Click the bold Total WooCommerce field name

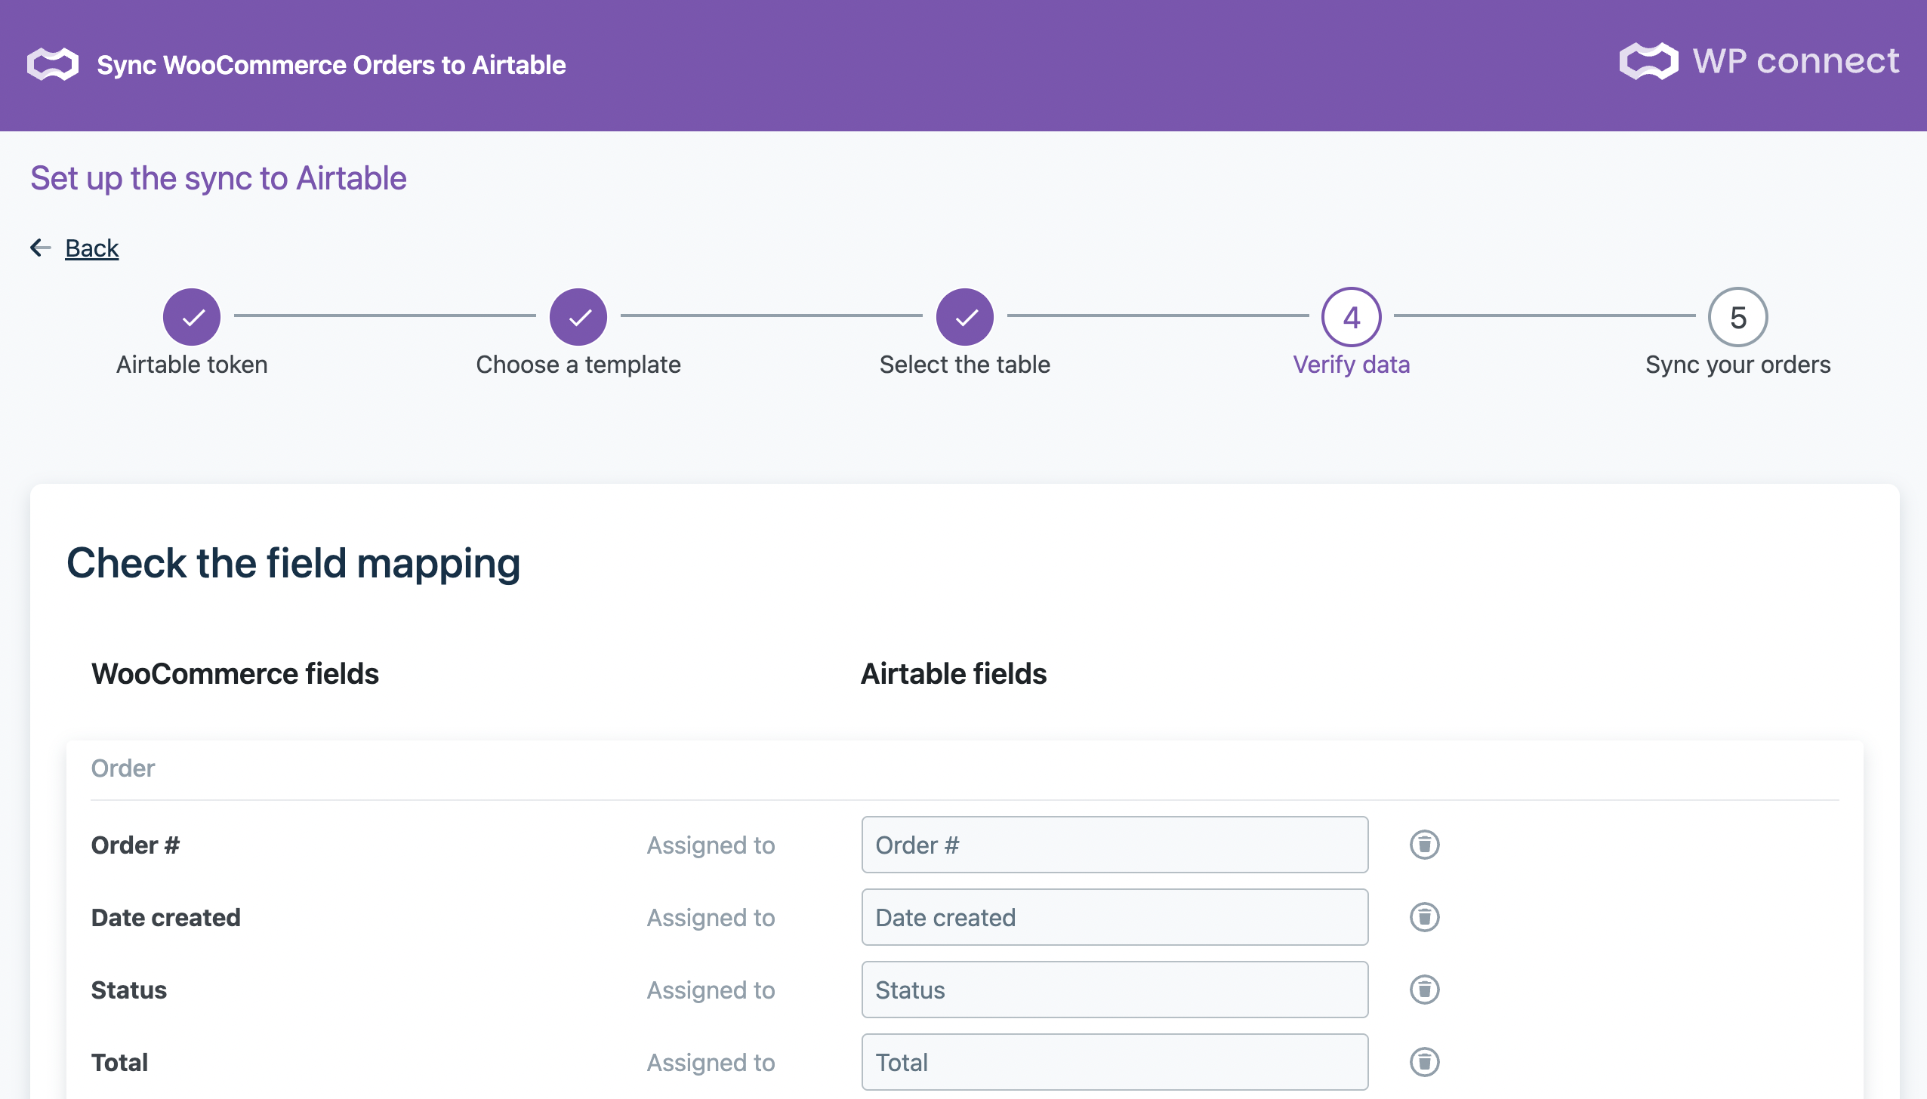(x=119, y=1062)
